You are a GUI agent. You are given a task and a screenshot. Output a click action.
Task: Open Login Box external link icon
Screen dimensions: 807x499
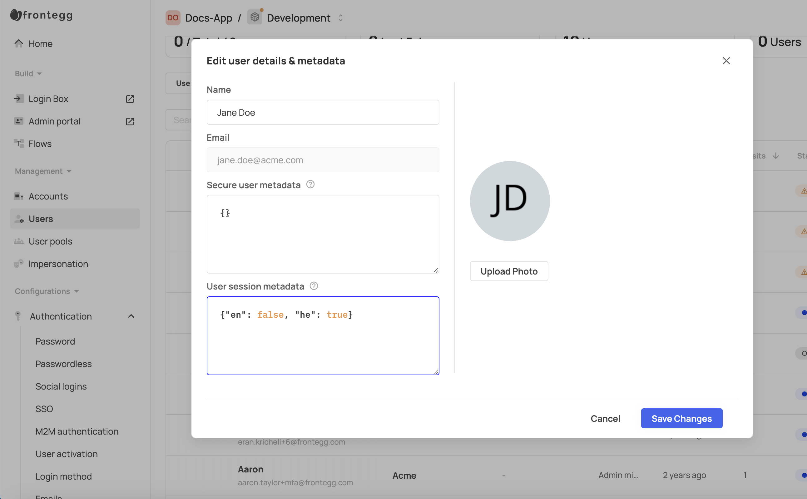(x=130, y=99)
